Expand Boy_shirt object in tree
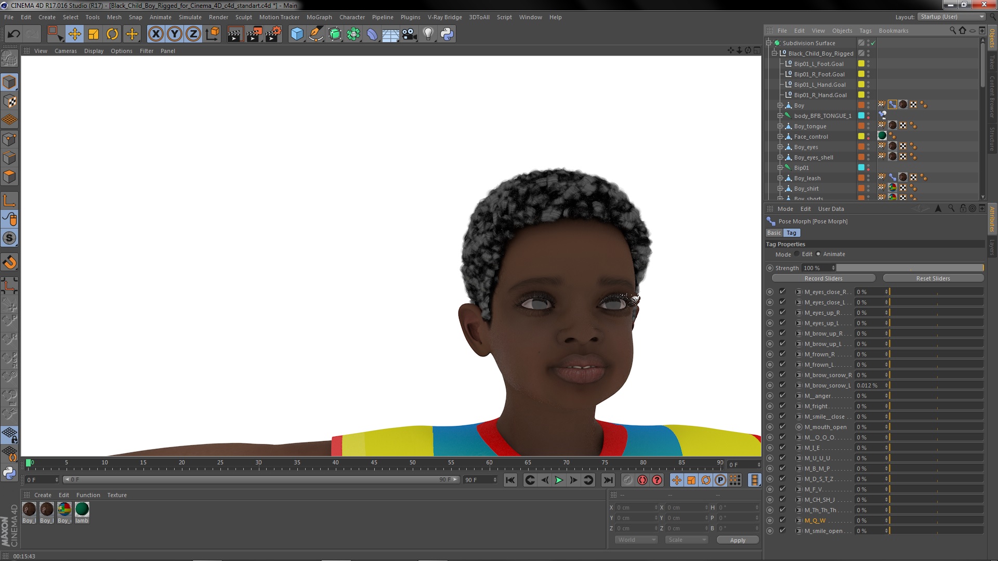 coord(780,189)
